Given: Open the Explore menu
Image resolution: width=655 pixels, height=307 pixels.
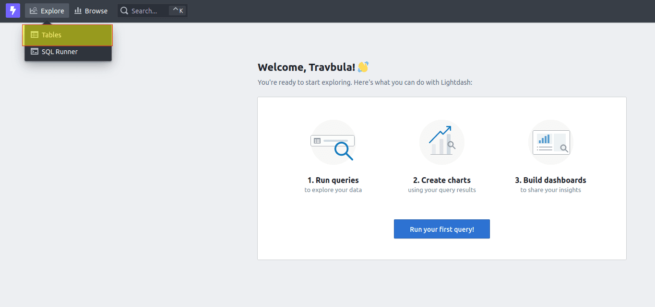Looking at the screenshot, I should pyautogui.click(x=47, y=11).
